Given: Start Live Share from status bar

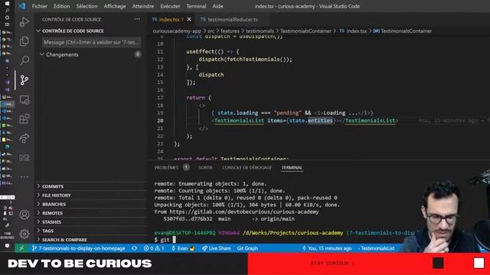Looking at the screenshot, I should click(x=216, y=248).
